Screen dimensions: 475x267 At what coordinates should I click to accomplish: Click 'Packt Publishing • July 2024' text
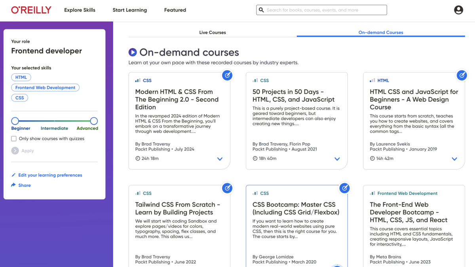click(x=165, y=149)
